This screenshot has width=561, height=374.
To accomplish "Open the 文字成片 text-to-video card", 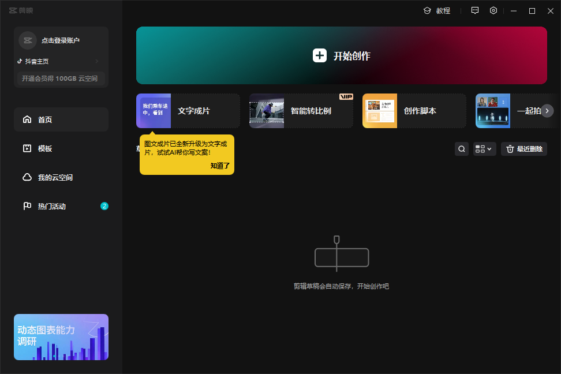I will [188, 111].
